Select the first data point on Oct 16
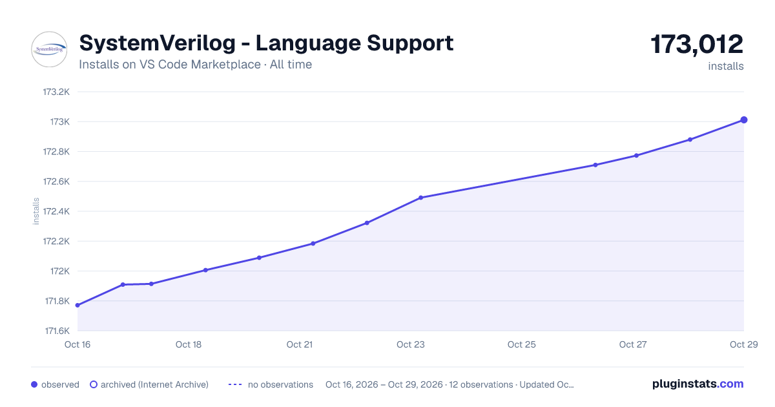 [x=77, y=305]
